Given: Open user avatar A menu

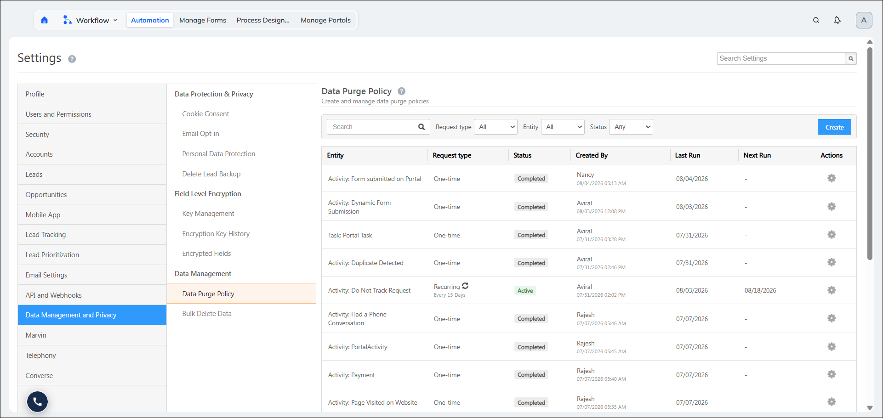Looking at the screenshot, I should pos(864,20).
